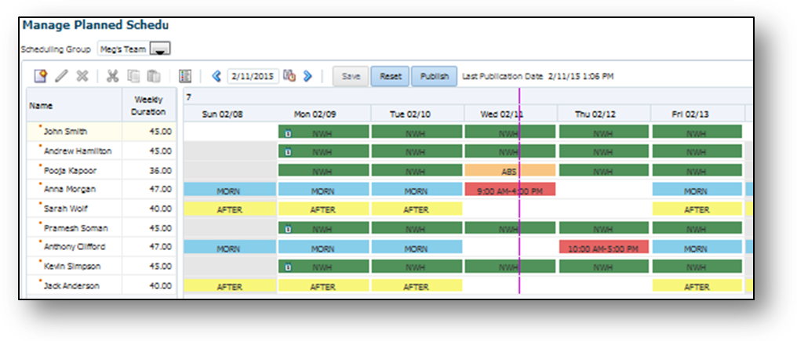Select Anthony Clifford's 10:00 AM-5:00 PM shift
Viewport: 797px width, 341px height.
point(604,248)
